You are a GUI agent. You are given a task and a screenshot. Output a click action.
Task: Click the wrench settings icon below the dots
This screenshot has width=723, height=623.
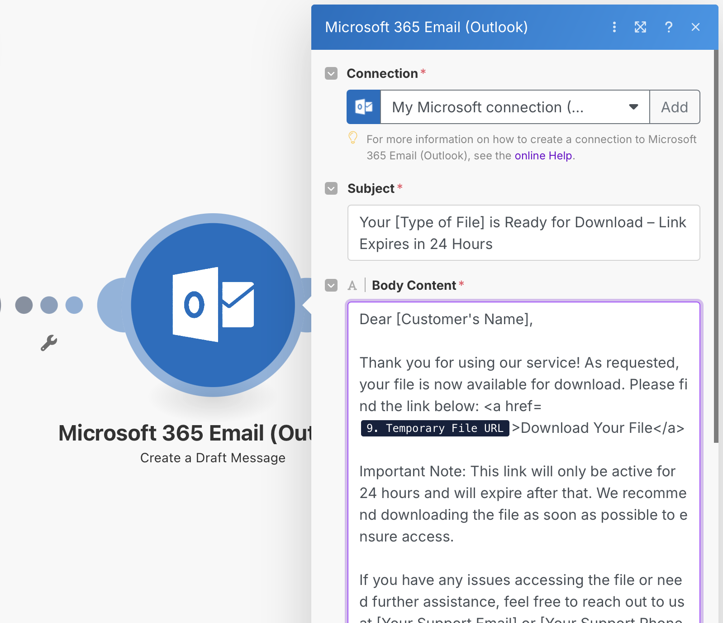click(49, 343)
